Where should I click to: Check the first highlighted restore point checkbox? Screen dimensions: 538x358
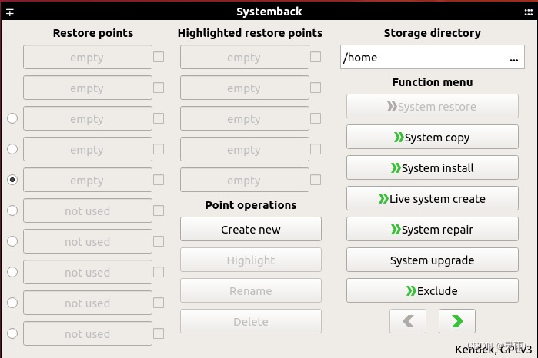point(316,57)
